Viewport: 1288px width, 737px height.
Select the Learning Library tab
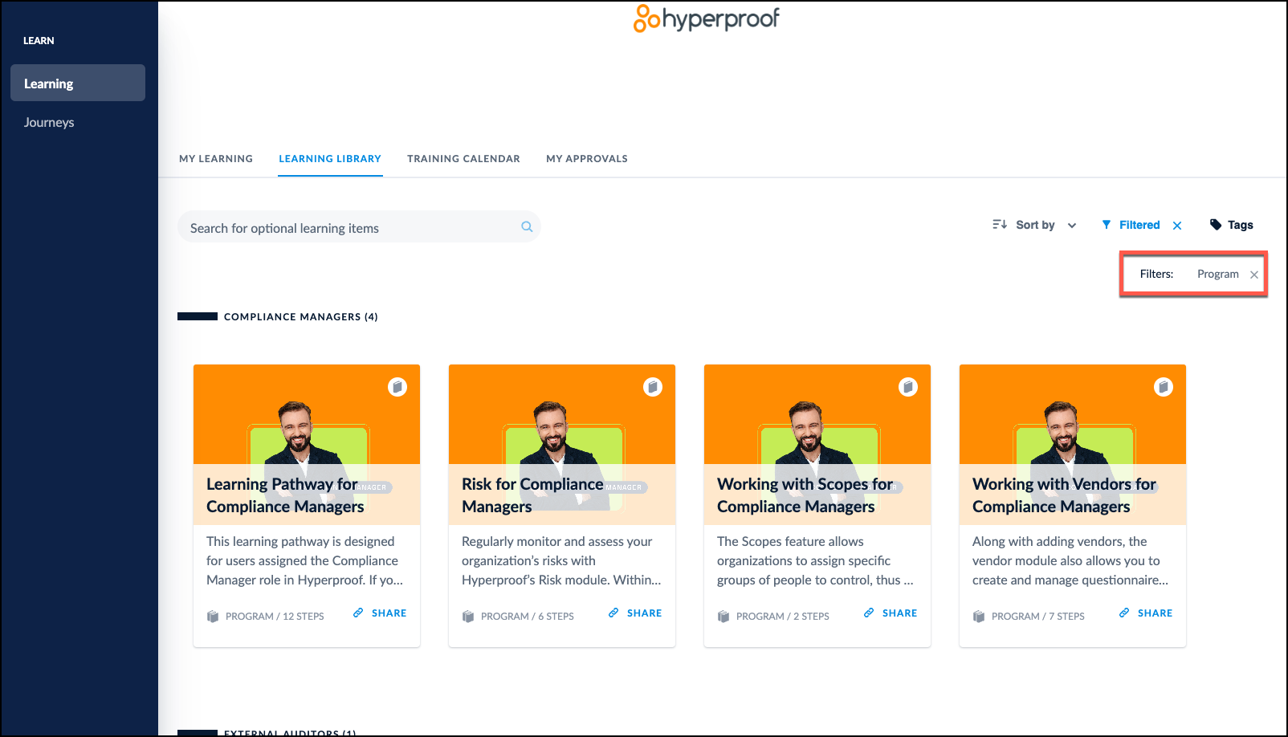tap(330, 159)
